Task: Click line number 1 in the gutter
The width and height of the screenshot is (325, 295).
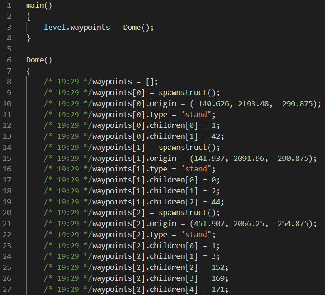Action: 9,5
